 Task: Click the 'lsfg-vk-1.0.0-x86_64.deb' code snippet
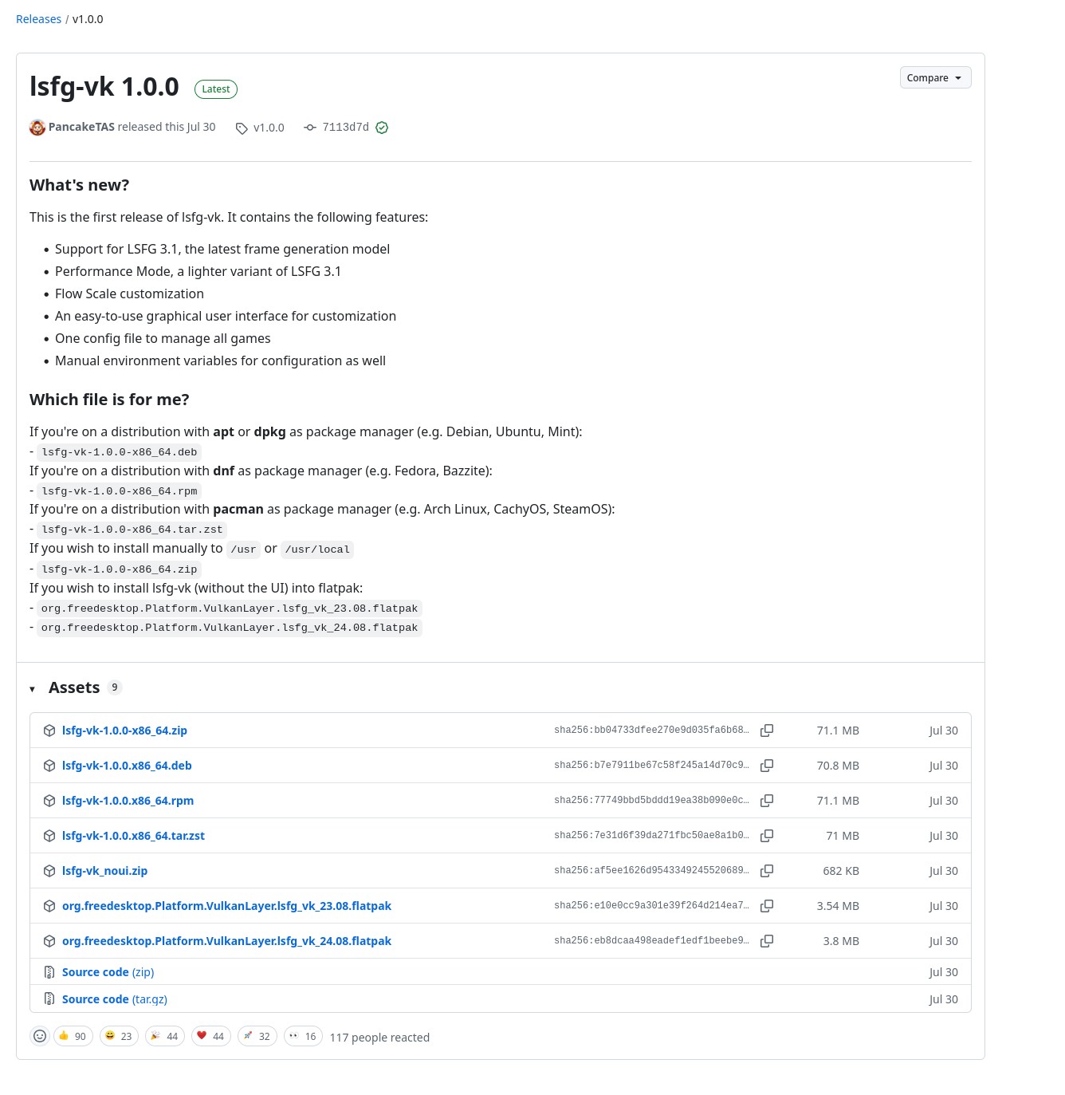tap(120, 452)
